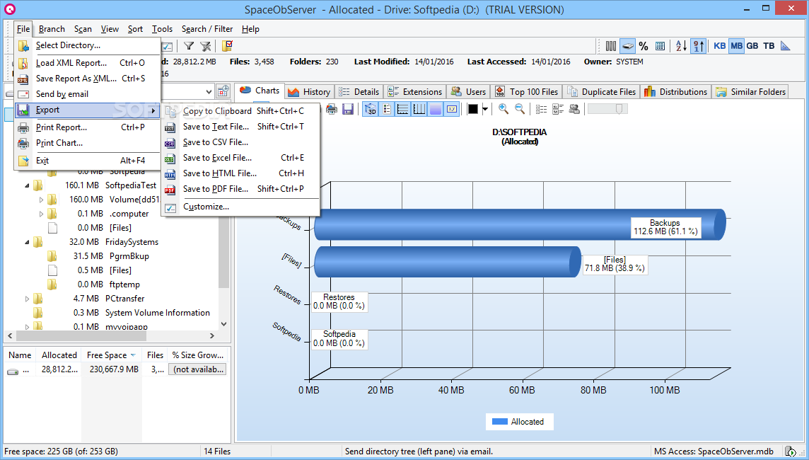Click the print chart printer icon

(332, 109)
